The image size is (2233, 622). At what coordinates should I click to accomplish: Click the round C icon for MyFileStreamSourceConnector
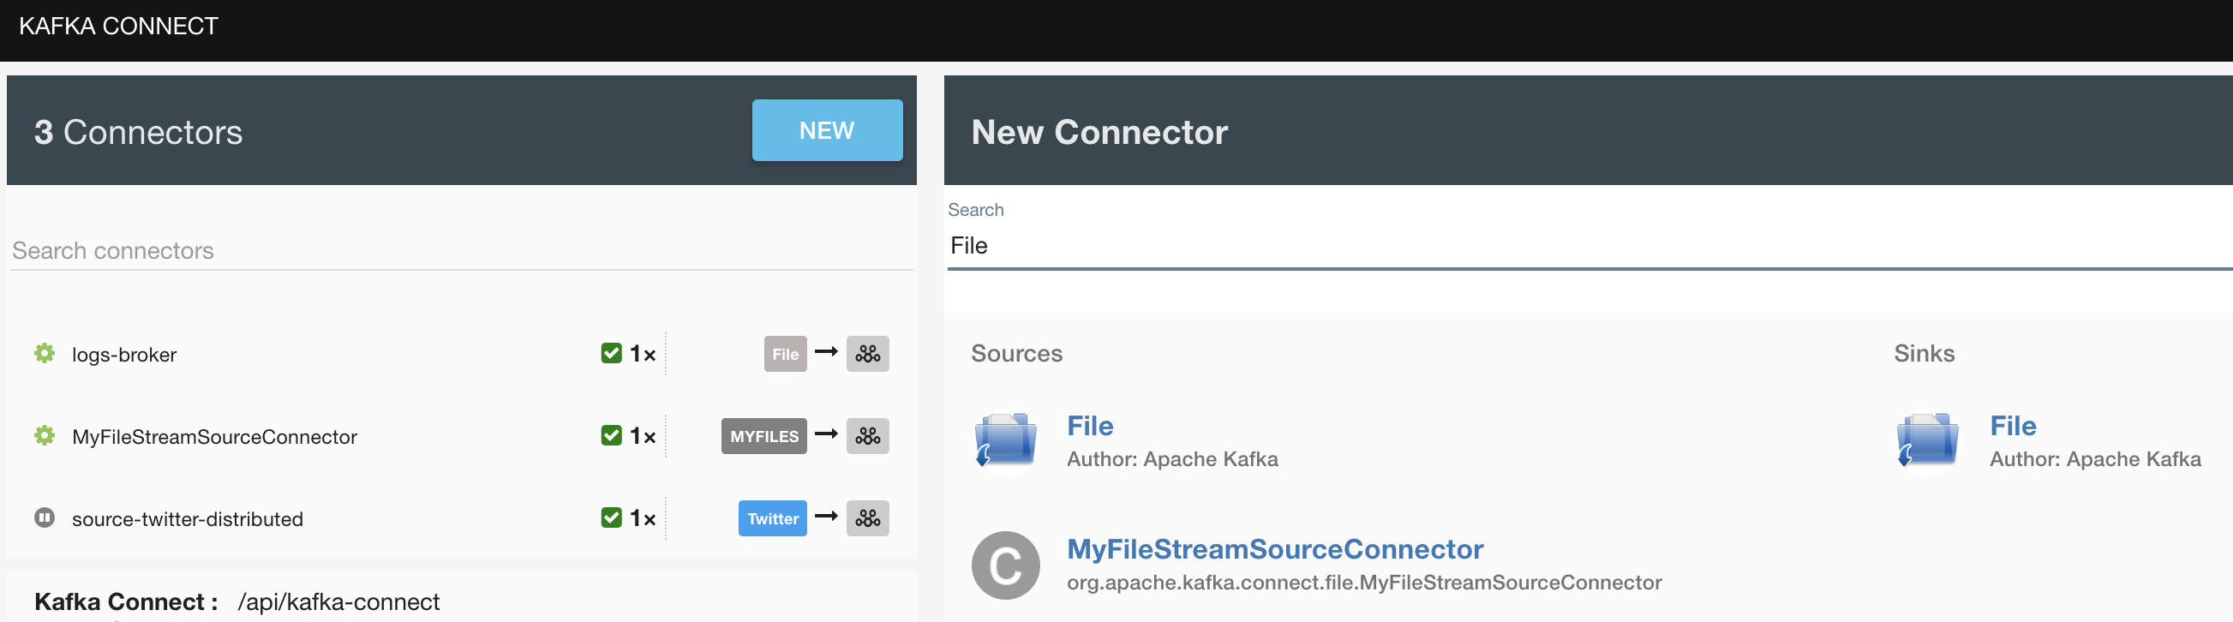(x=1004, y=565)
